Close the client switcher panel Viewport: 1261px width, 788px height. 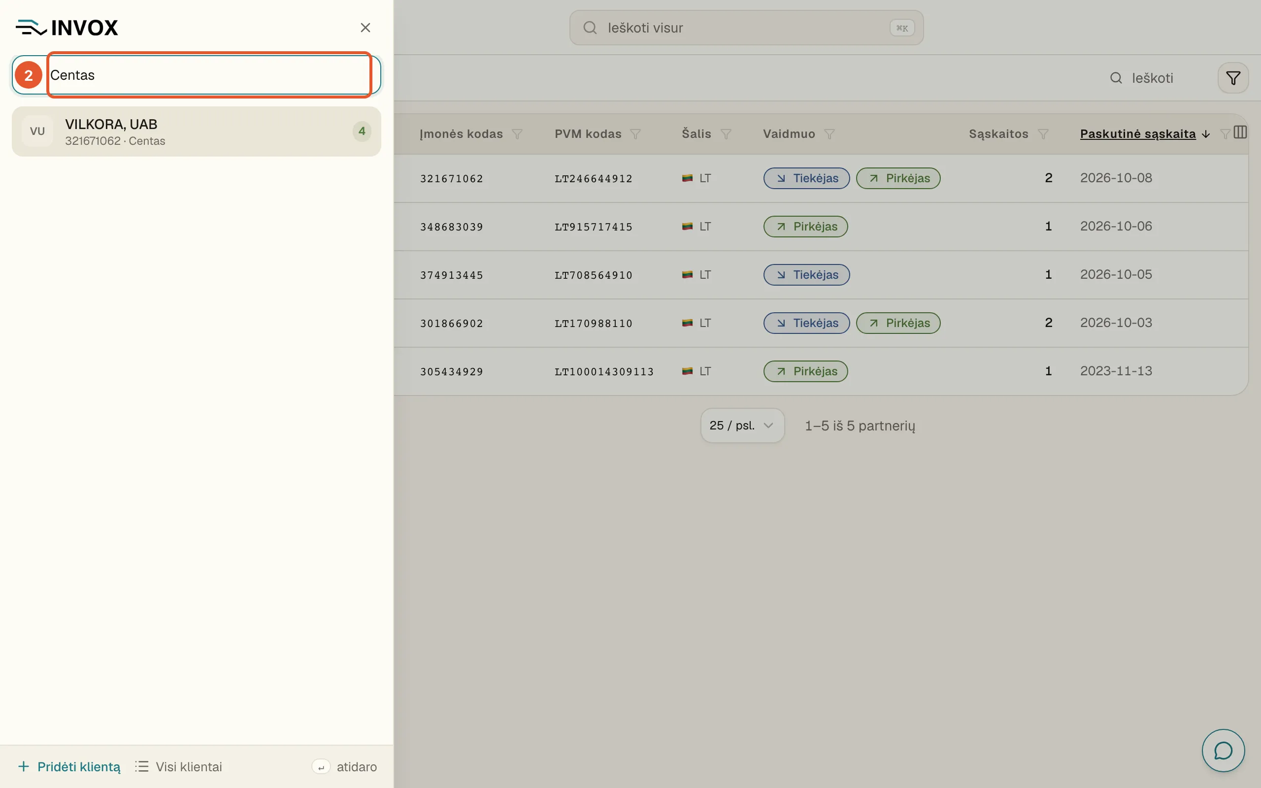(x=365, y=28)
